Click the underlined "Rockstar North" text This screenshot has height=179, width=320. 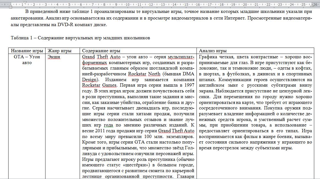(144, 74)
